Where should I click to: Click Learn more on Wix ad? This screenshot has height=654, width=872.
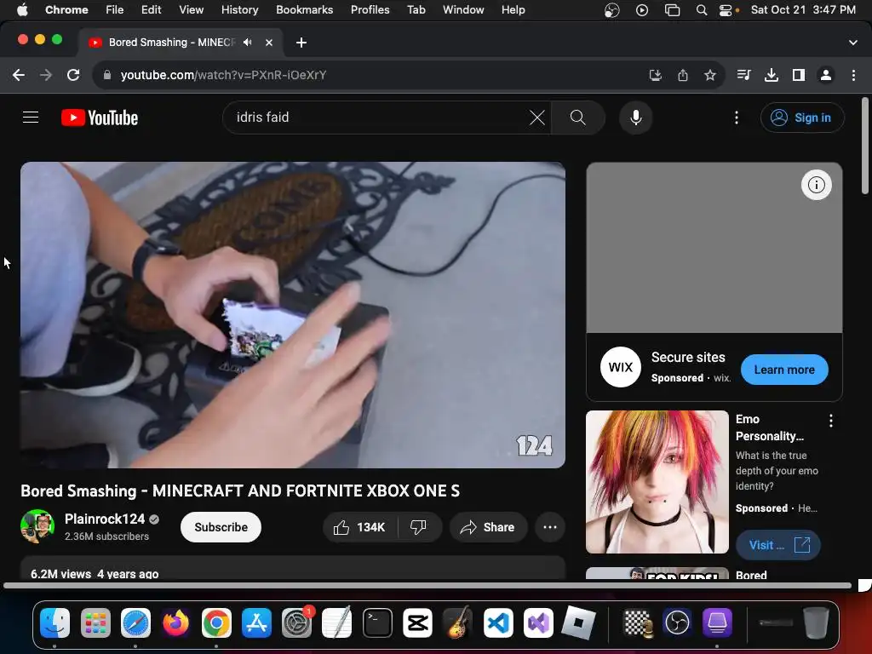(784, 370)
